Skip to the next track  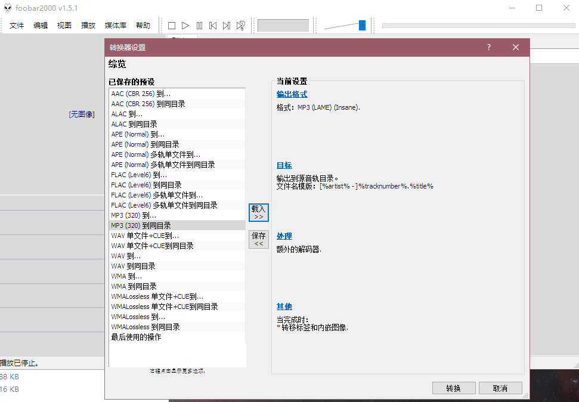coord(227,26)
